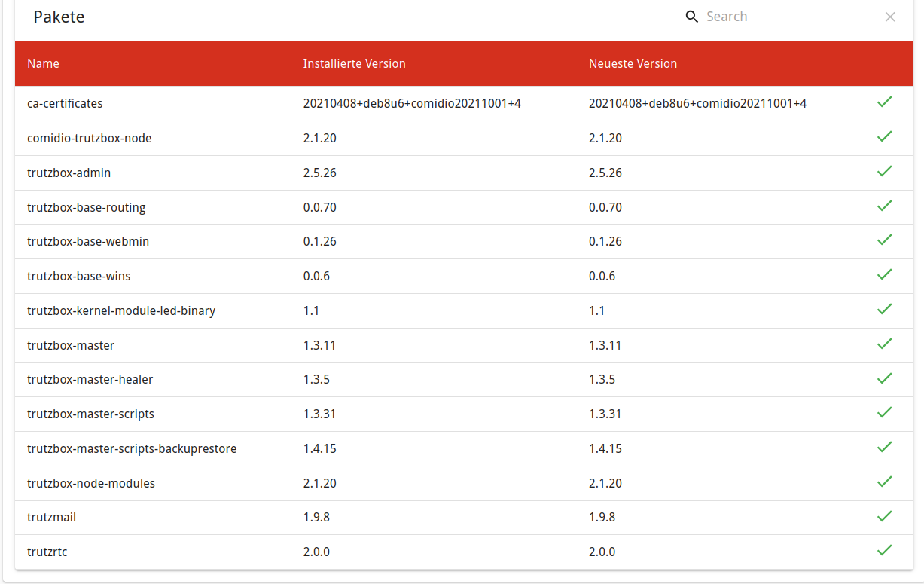Click the status checkmark for trutzbox-admin
Screen dimensions: 924x584
coord(884,171)
